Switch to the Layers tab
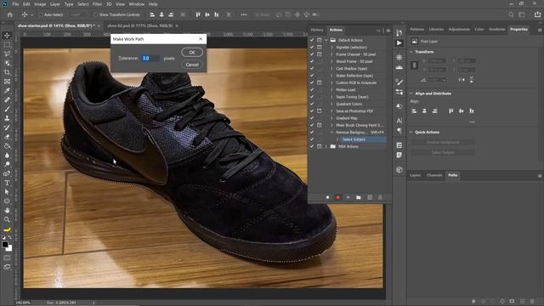 click(x=416, y=175)
